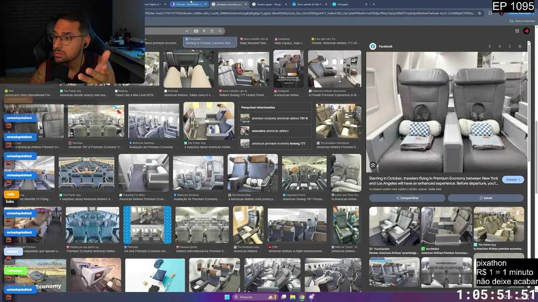This screenshot has height=302, width=538.
Task: Open preview panel more options menu
Action: [510, 47]
